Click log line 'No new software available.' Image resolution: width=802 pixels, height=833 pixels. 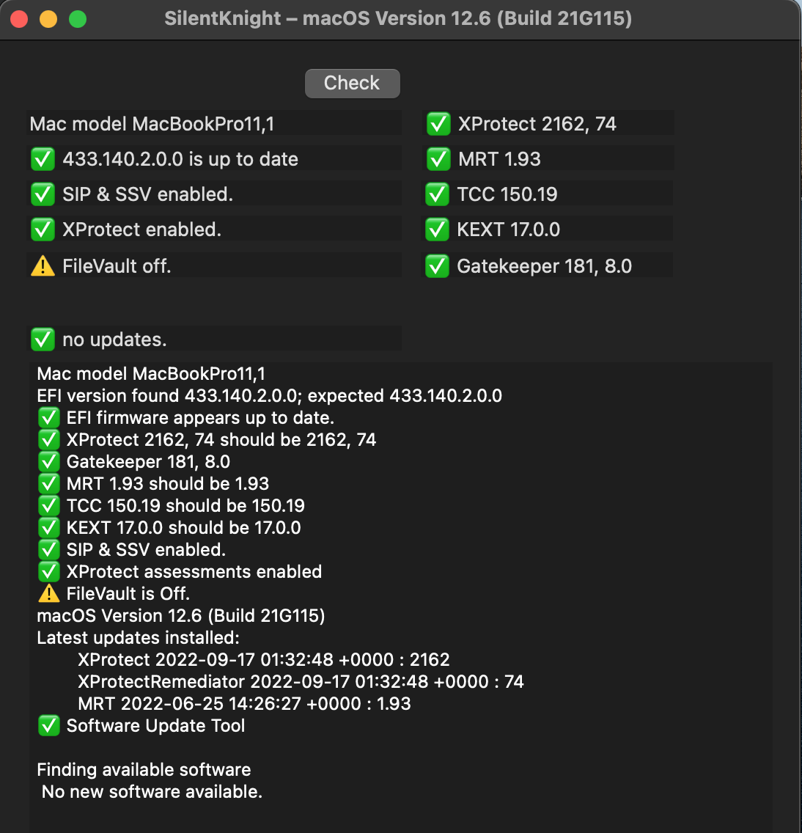(152, 791)
